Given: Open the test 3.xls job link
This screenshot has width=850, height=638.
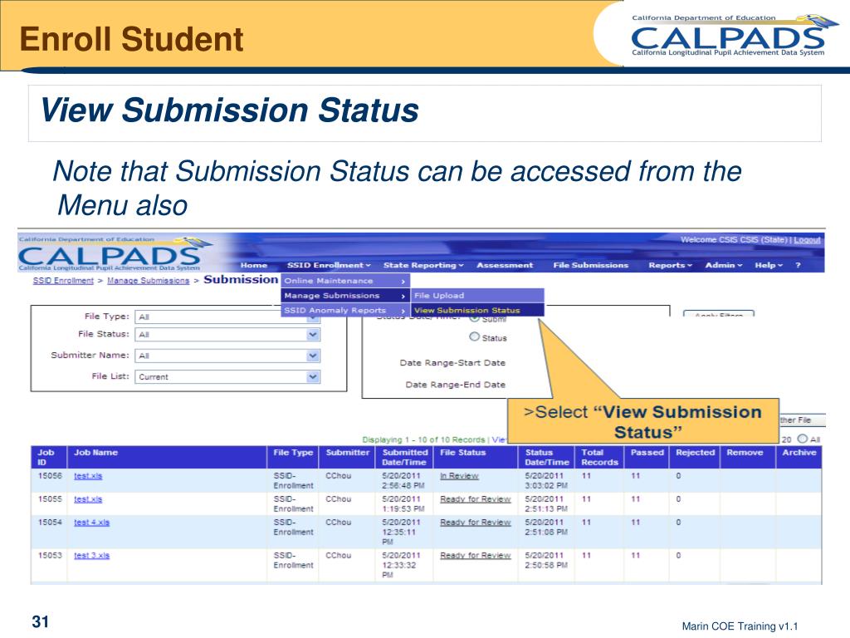Looking at the screenshot, I should (x=91, y=556).
